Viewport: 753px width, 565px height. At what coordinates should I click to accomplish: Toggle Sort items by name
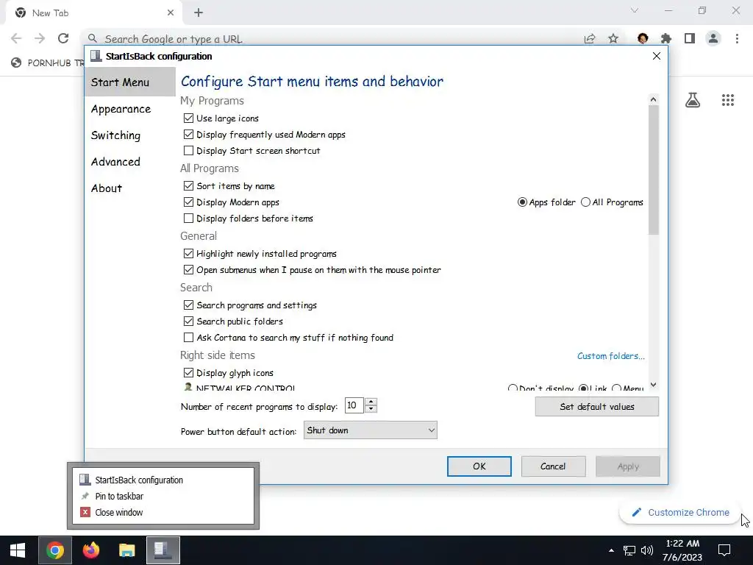188,186
